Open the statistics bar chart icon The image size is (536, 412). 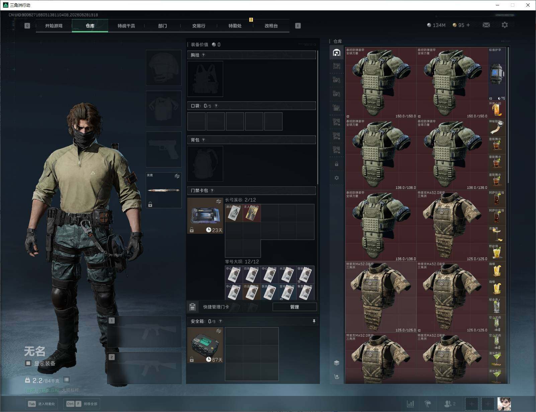point(411,404)
